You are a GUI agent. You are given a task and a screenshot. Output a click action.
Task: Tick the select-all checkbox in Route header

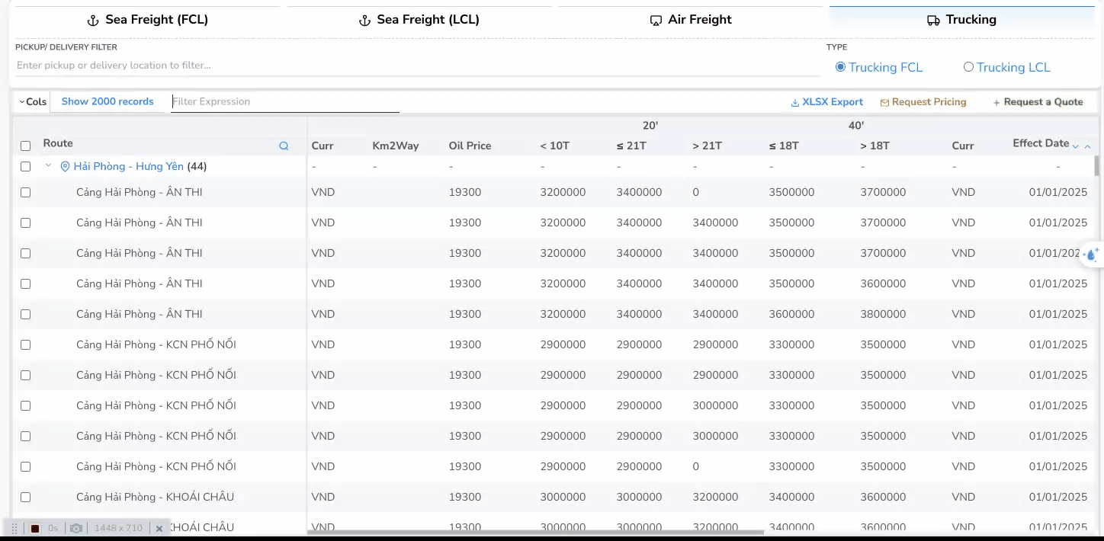click(25, 146)
